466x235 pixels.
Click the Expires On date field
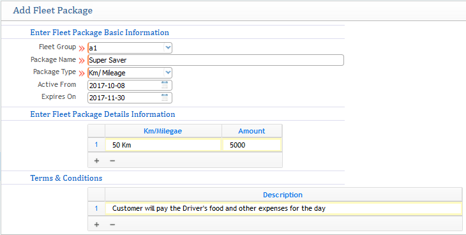pos(130,98)
